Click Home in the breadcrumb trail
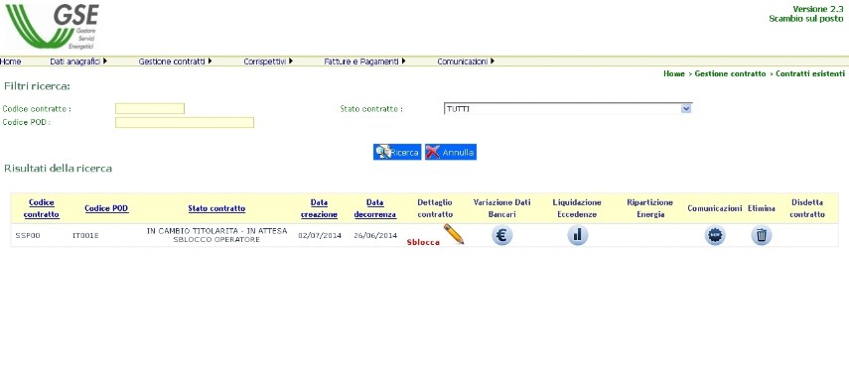849x366 pixels. tap(674, 73)
